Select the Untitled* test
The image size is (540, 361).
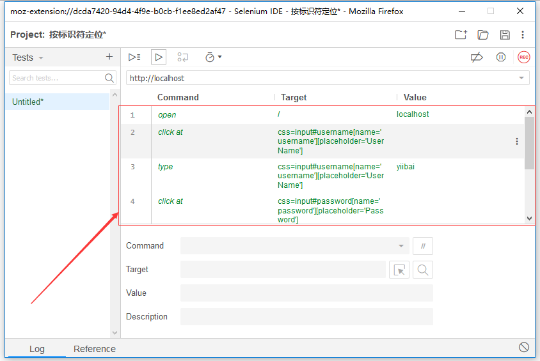pos(58,102)
